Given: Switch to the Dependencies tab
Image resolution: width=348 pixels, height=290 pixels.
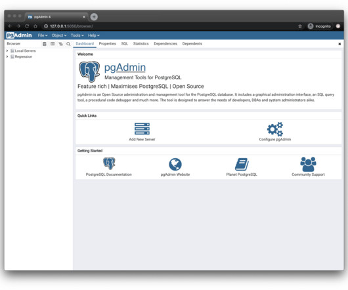Looking at the screenshot, I should pyautogui.click(x=165, y=44).
